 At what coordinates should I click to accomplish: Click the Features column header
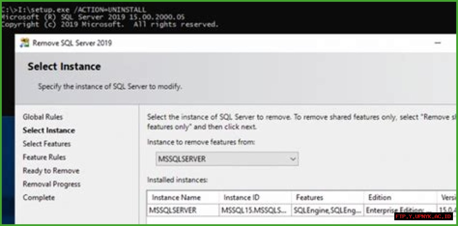[308, 197]
